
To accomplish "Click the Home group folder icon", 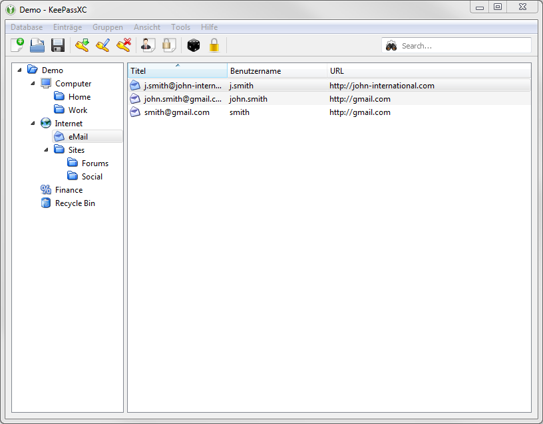I will tap(59, 96).
